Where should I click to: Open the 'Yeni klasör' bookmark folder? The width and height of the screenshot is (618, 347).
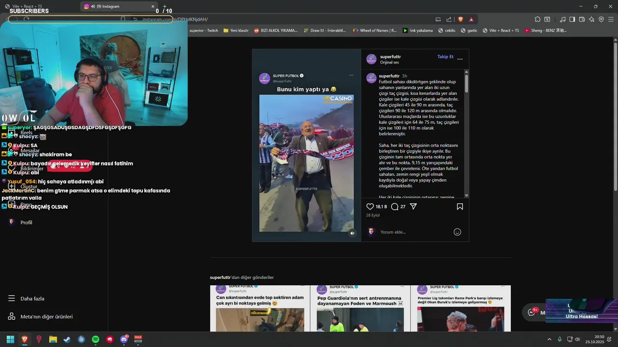(236, 30)
